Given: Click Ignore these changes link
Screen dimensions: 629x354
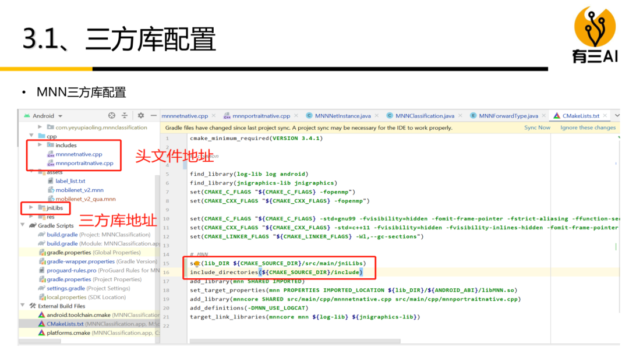Looking at the screenshot, I should [x=588, y=128].
